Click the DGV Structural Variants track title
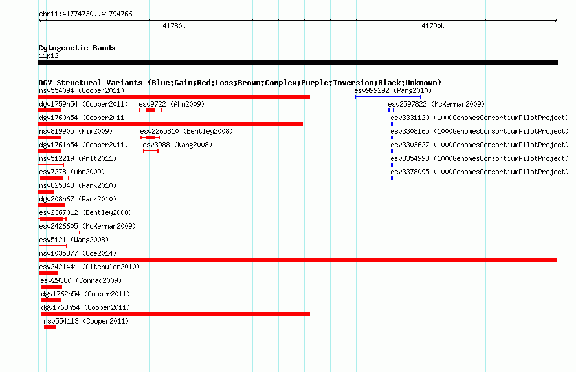This screenshot has width=576, height=372. coord(240,83)
